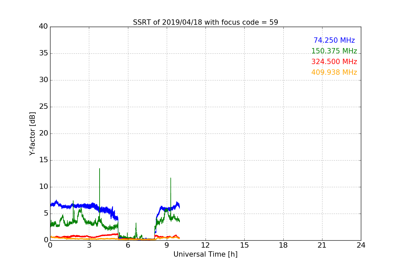The image size is (401, 267).
Task: Click the x-axis tick label 6
Action: tap(128, 245)
